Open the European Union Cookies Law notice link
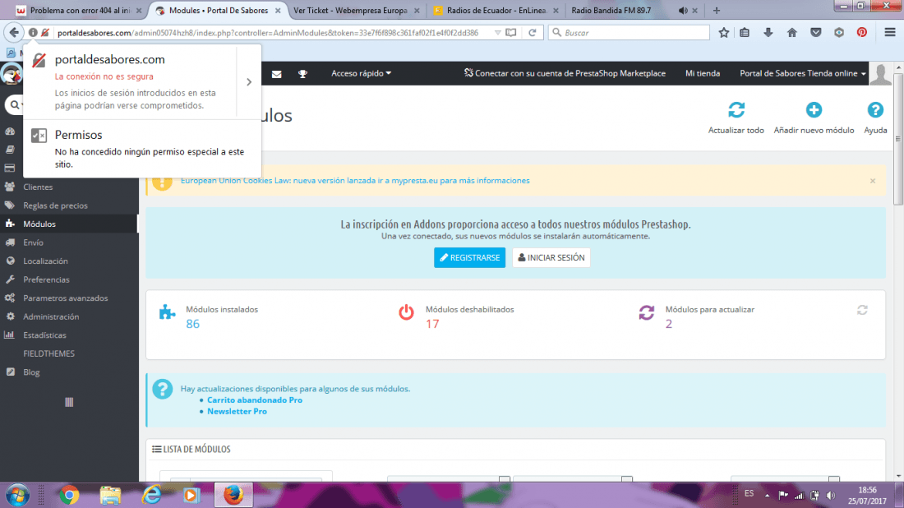This screenshot has height=508, width=904. click(x=355, y=181)
